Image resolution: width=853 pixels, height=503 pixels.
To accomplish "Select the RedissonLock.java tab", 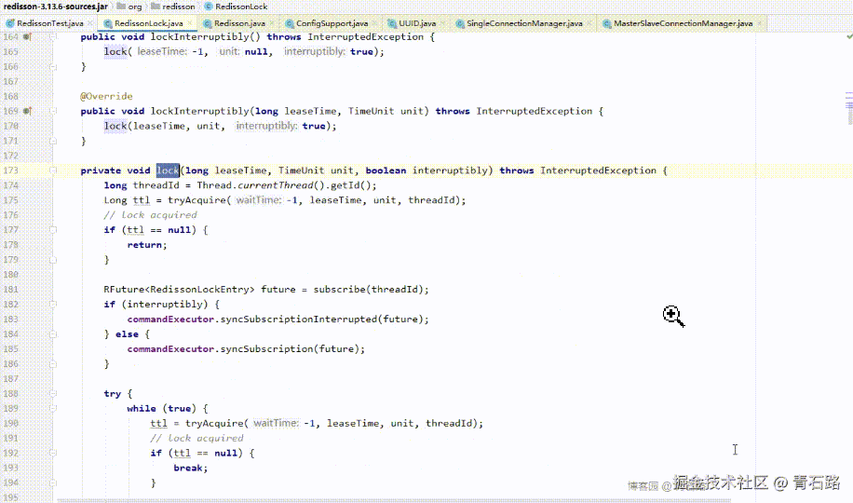I will pos(148,23).
